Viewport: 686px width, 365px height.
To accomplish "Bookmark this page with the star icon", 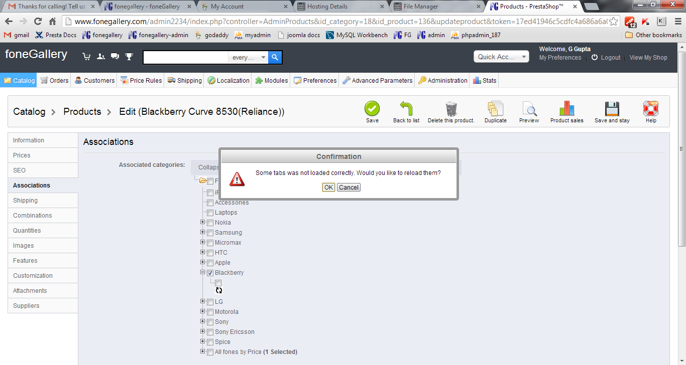I will click(x=613, y=22).
